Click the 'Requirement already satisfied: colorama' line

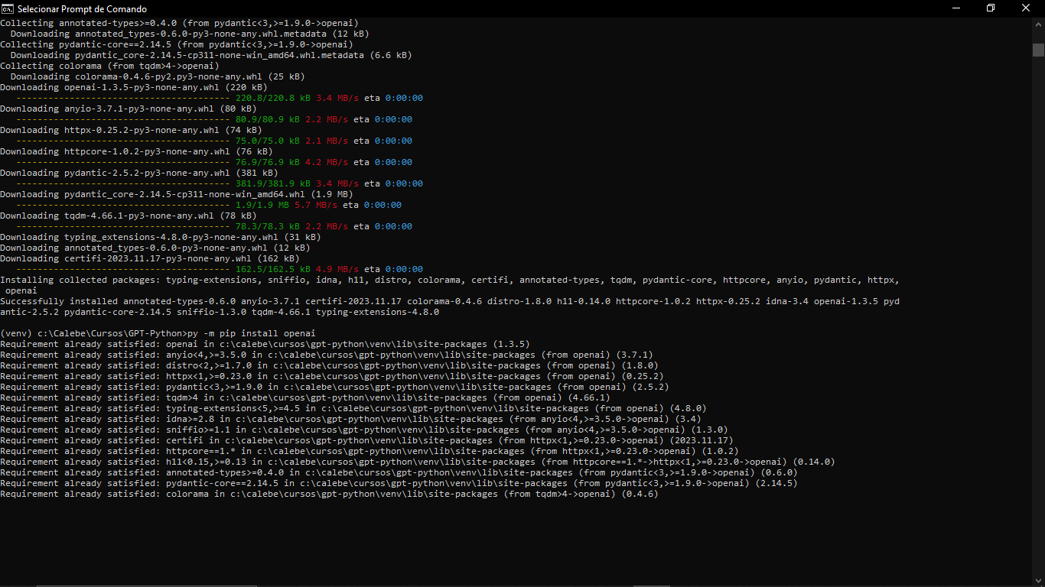click(x=329, y=494)
